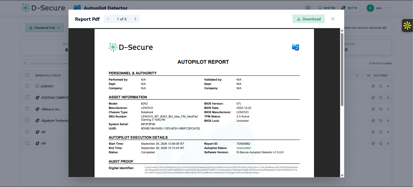Open the filter icon in table header
413x187 pixels.
357,76
